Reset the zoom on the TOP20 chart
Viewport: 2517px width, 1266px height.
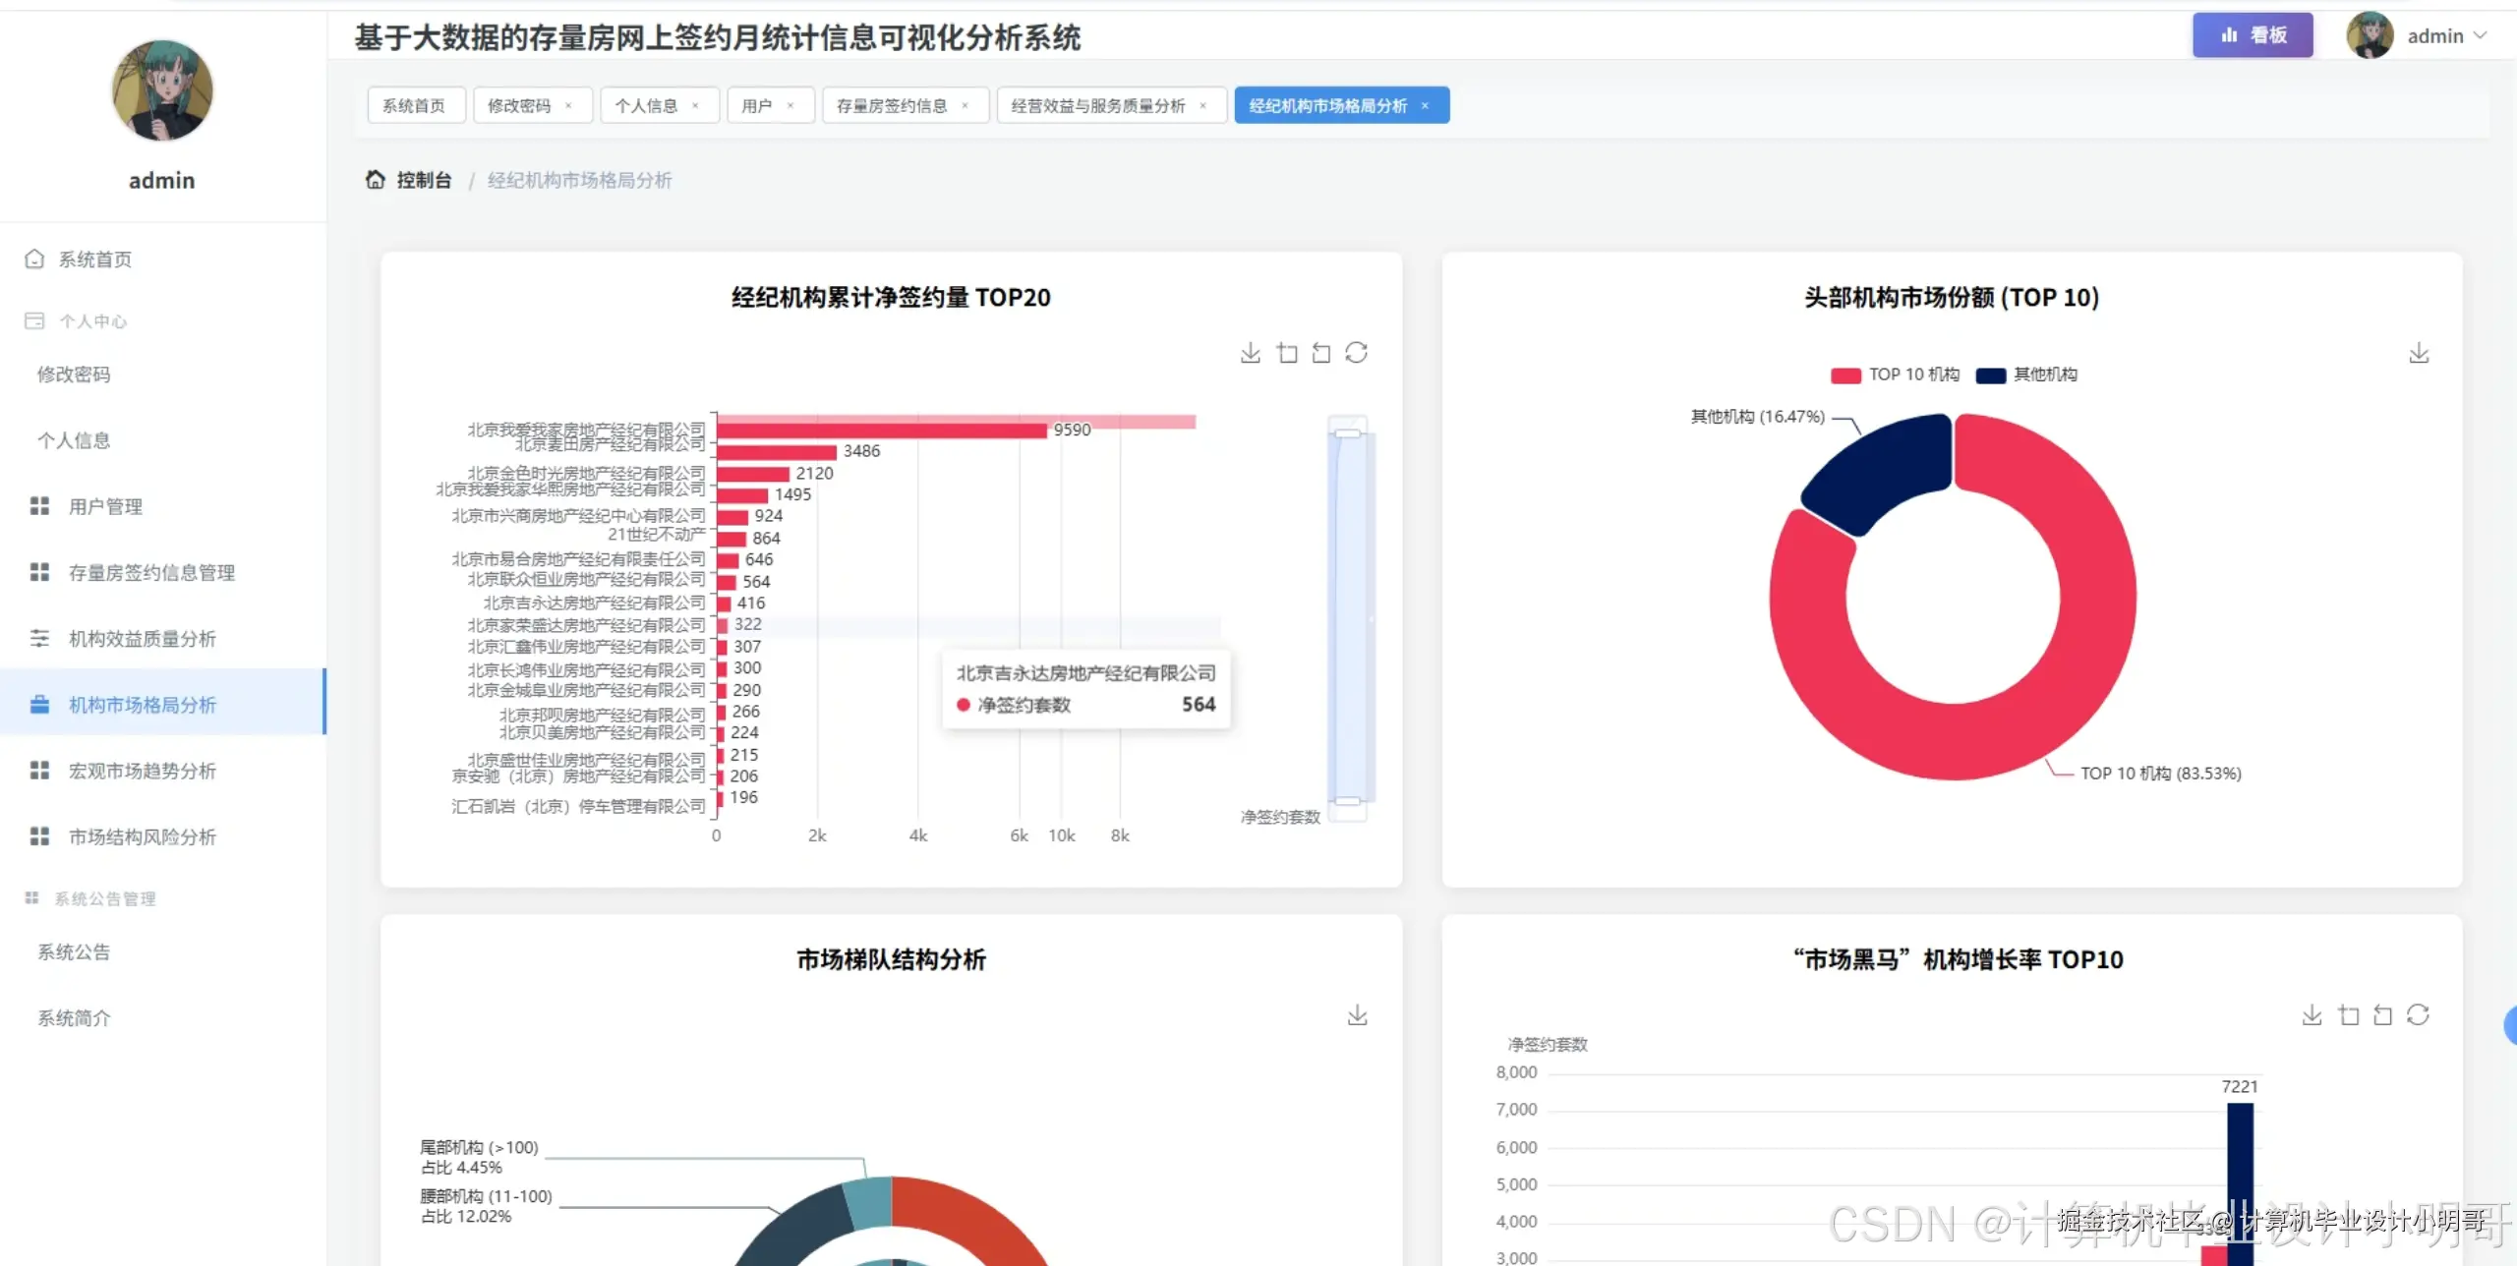click(1321, 352)
